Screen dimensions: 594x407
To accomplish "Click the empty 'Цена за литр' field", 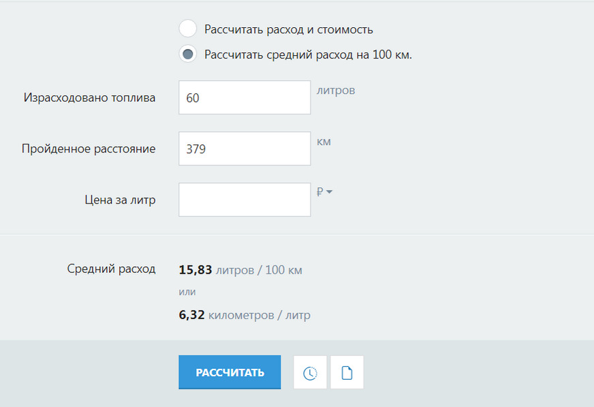I will coord(244,199).
